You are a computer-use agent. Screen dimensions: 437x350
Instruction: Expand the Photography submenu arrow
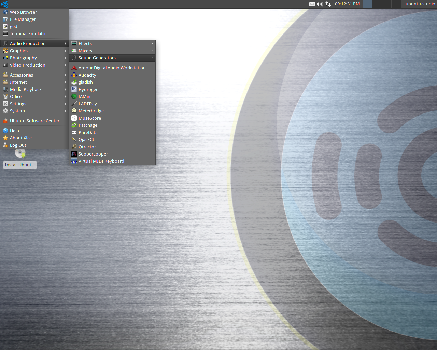click(x=66, y=58)
